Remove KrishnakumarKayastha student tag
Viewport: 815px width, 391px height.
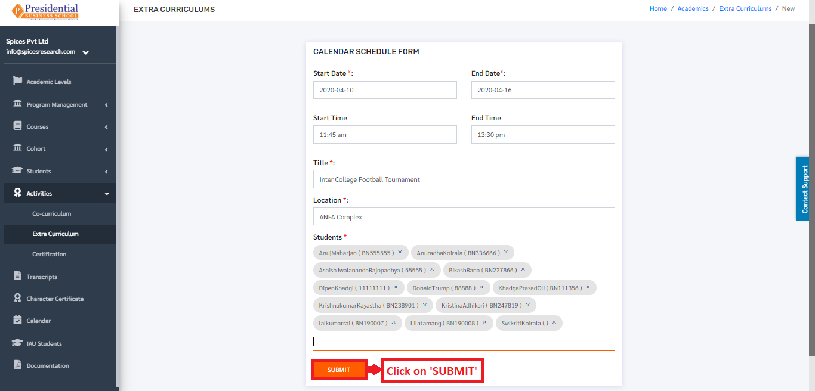[x=424, y=305]
